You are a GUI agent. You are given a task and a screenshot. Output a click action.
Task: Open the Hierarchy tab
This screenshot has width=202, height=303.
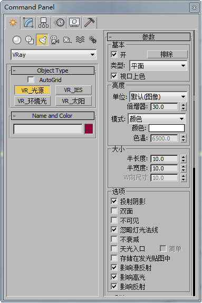click(43, 23)
